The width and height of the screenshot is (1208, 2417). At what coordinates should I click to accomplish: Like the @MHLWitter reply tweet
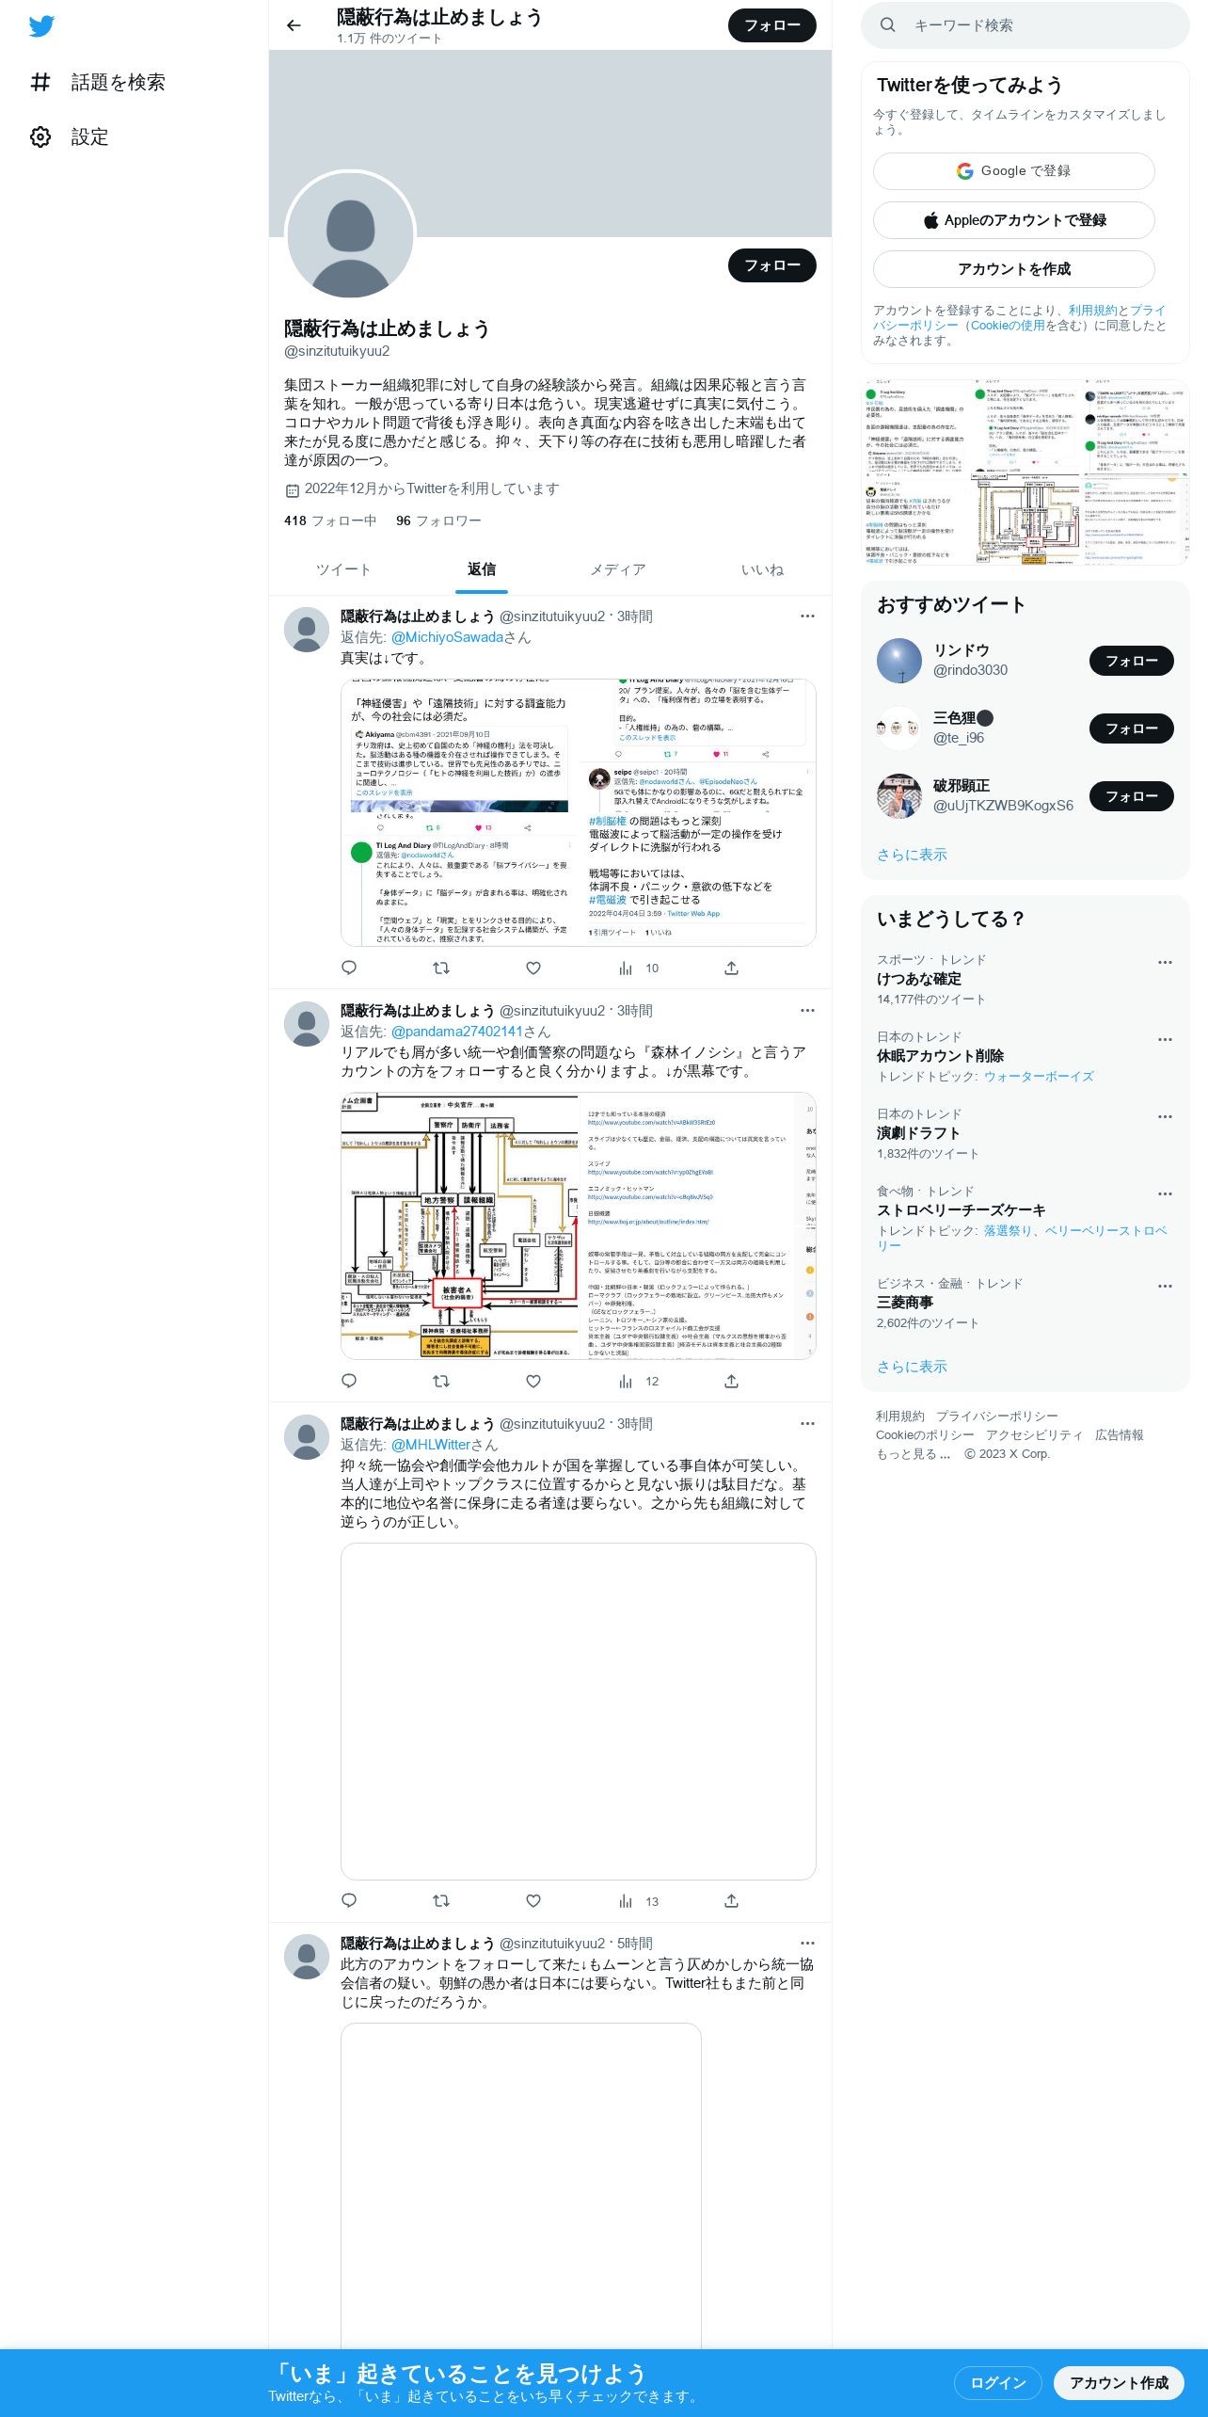tap(533, 1900)
